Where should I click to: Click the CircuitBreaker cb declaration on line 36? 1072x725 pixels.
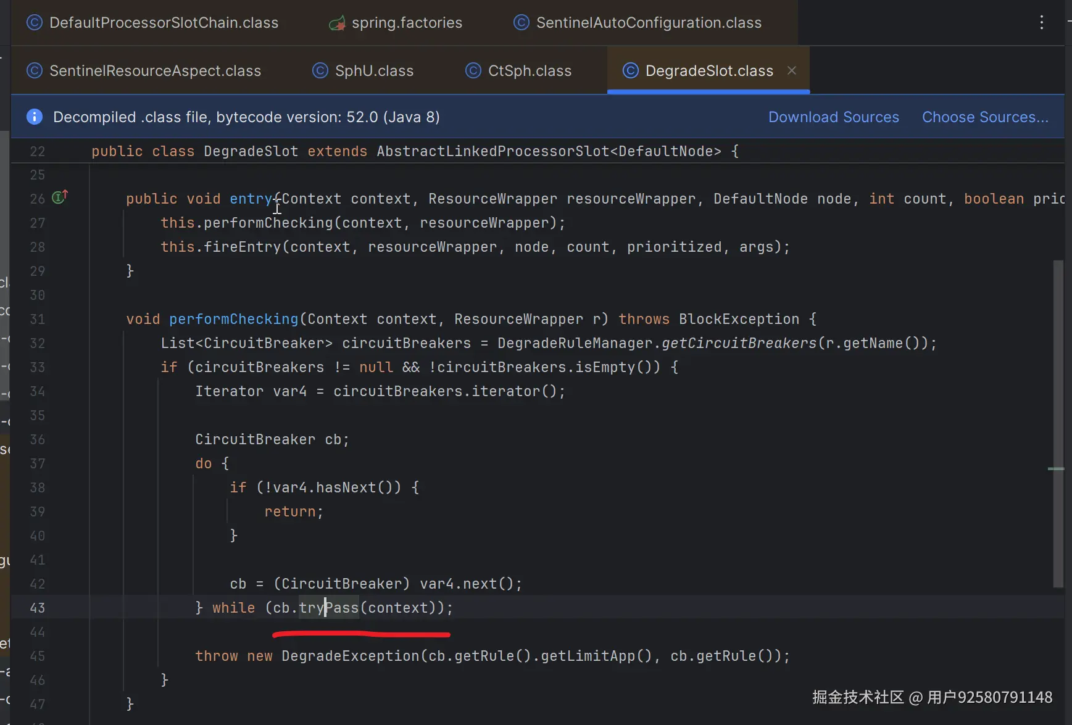click(x=272, y=439)
